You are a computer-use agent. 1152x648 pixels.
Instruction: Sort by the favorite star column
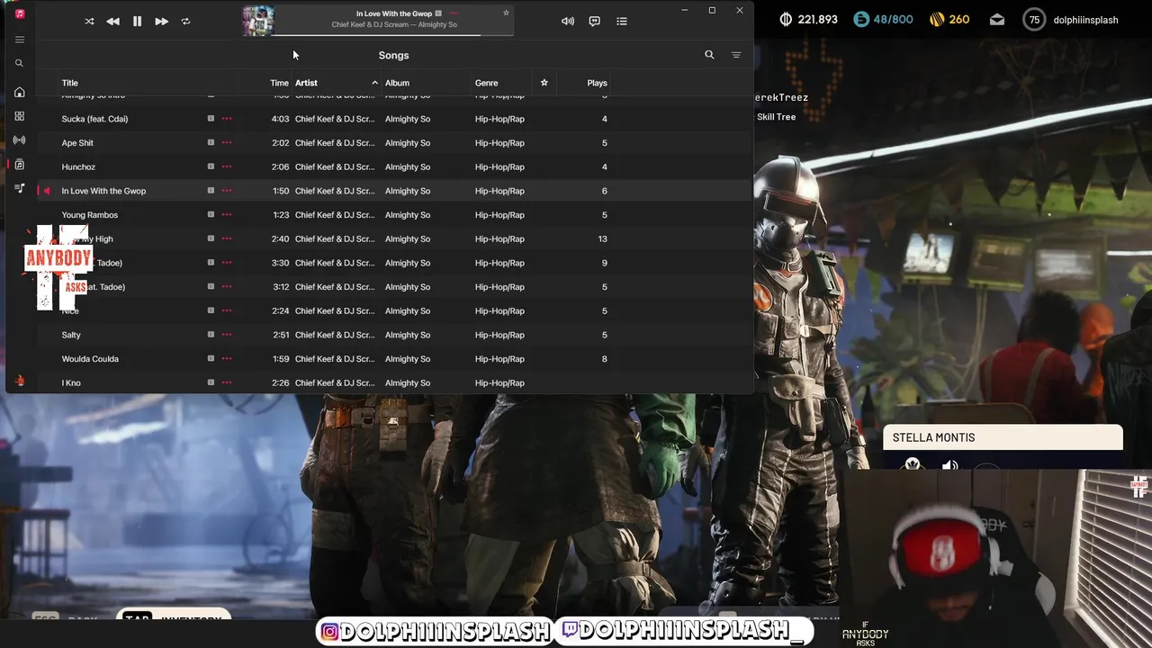[544, 83]
